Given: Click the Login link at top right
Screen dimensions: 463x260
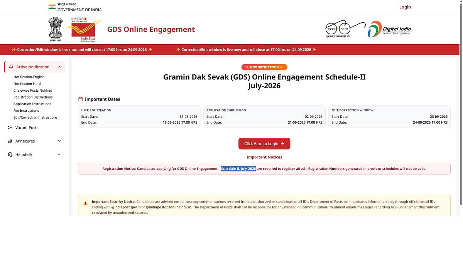Looking at the screenshot, I should [405, 7].
